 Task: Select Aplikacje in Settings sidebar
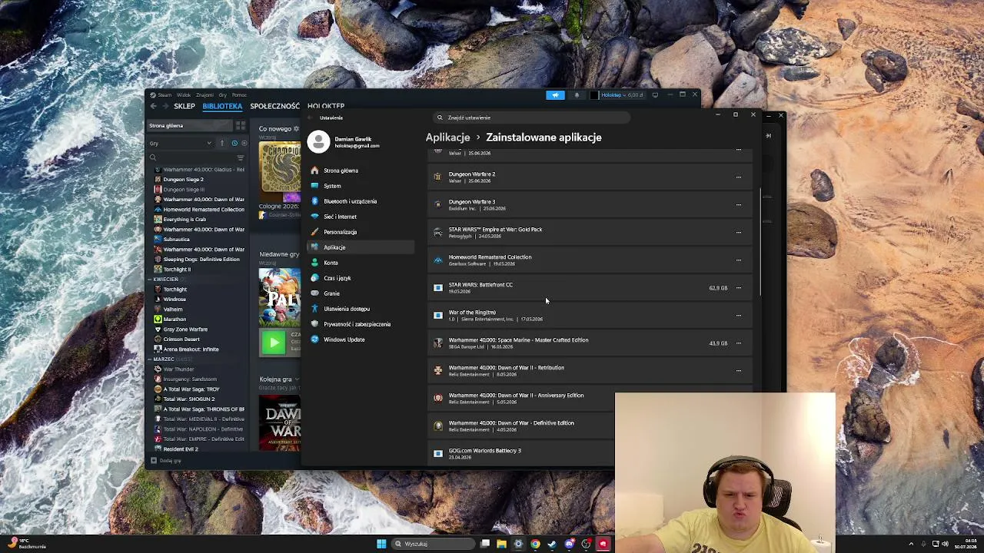[x=361, y=247]
